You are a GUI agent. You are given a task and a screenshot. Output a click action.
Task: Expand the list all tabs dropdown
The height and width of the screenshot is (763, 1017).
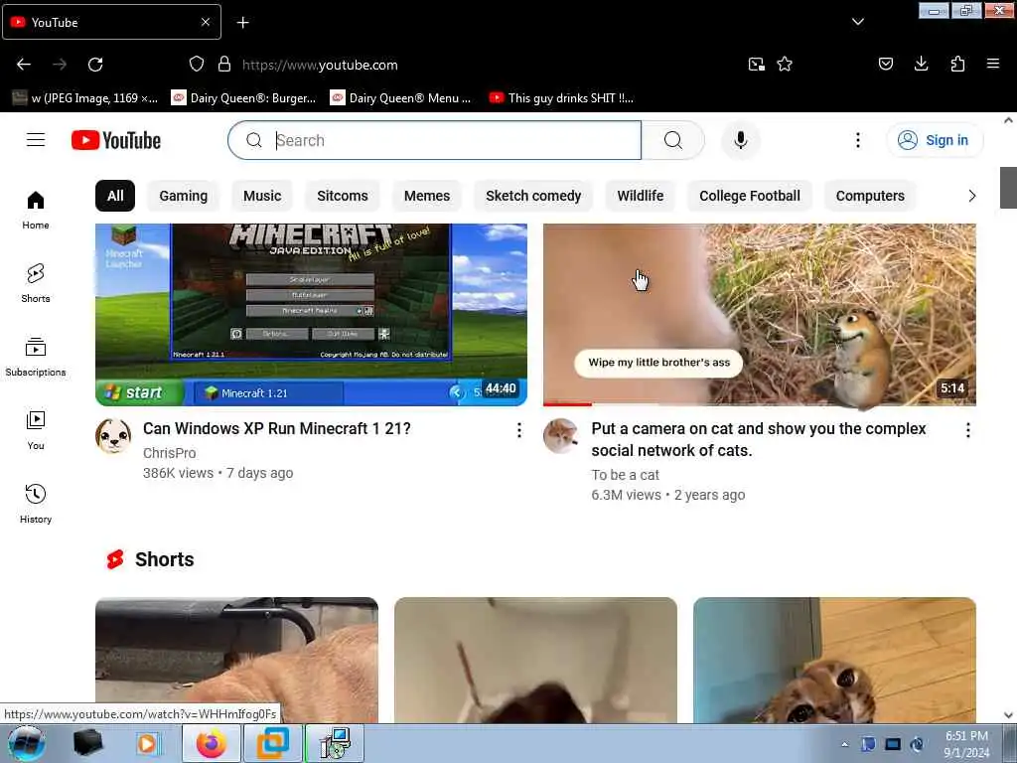tap(857, 22)
